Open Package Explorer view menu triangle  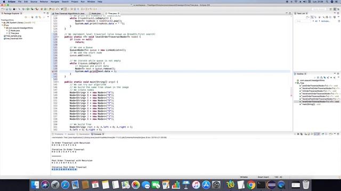click(48, 17)
